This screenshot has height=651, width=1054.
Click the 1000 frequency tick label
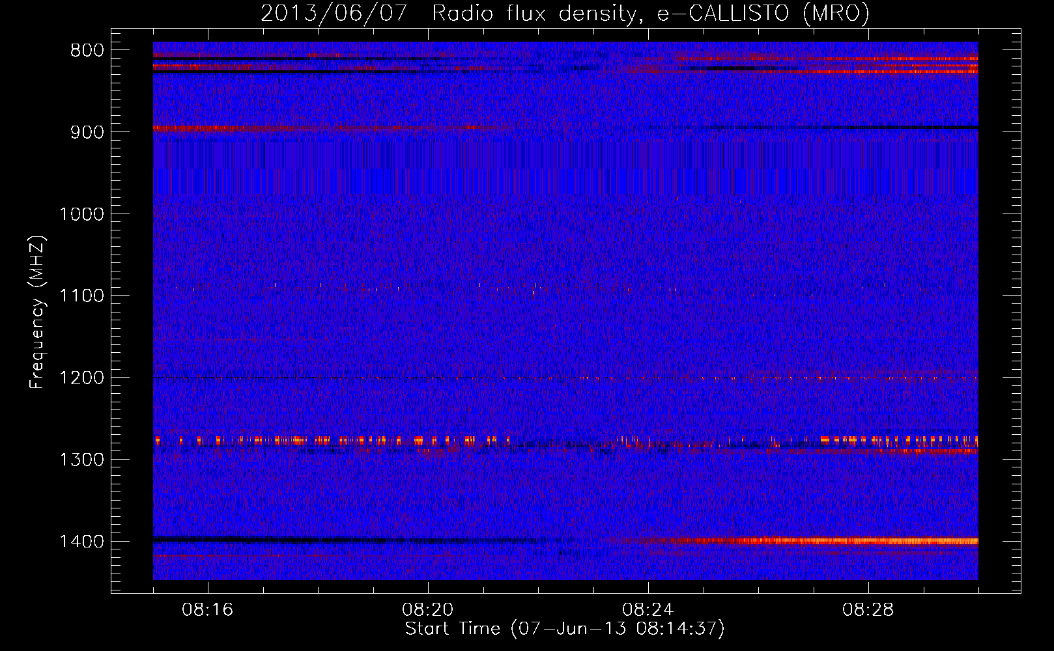[81, 214]
